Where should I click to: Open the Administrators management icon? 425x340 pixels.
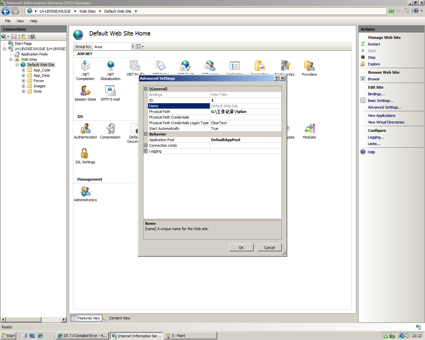pyautogui.click(x=85, y=191)
